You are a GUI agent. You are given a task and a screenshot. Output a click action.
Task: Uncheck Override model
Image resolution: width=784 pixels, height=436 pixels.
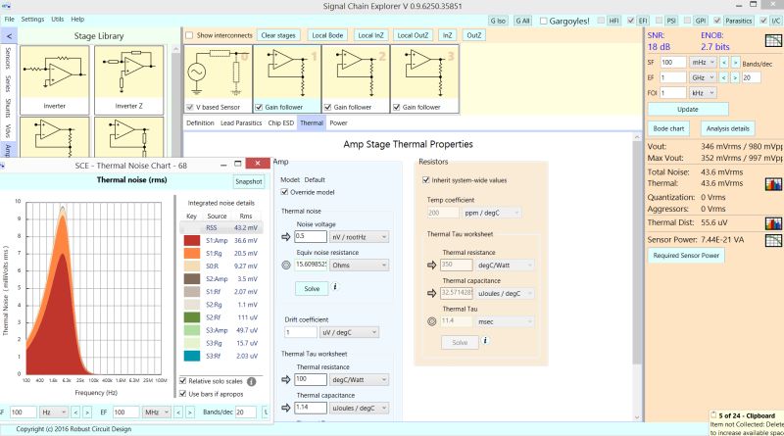pos(284,192)
